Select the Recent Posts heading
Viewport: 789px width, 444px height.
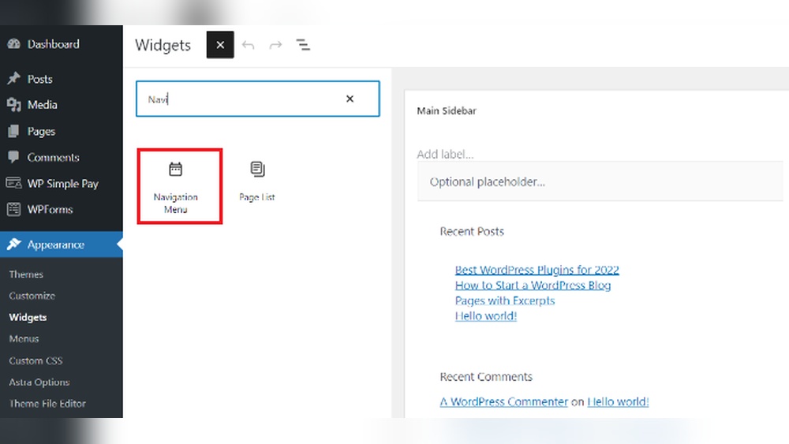472,231
